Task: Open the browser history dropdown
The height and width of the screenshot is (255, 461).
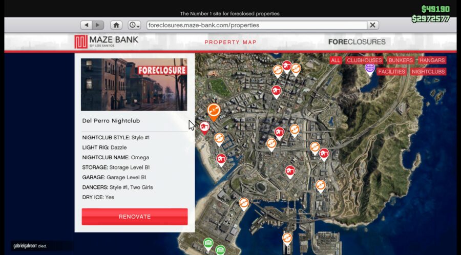Action: click(x=134, y=25)
